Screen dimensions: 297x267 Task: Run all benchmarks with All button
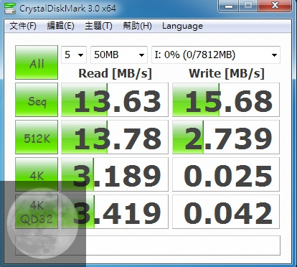point(37,62)
